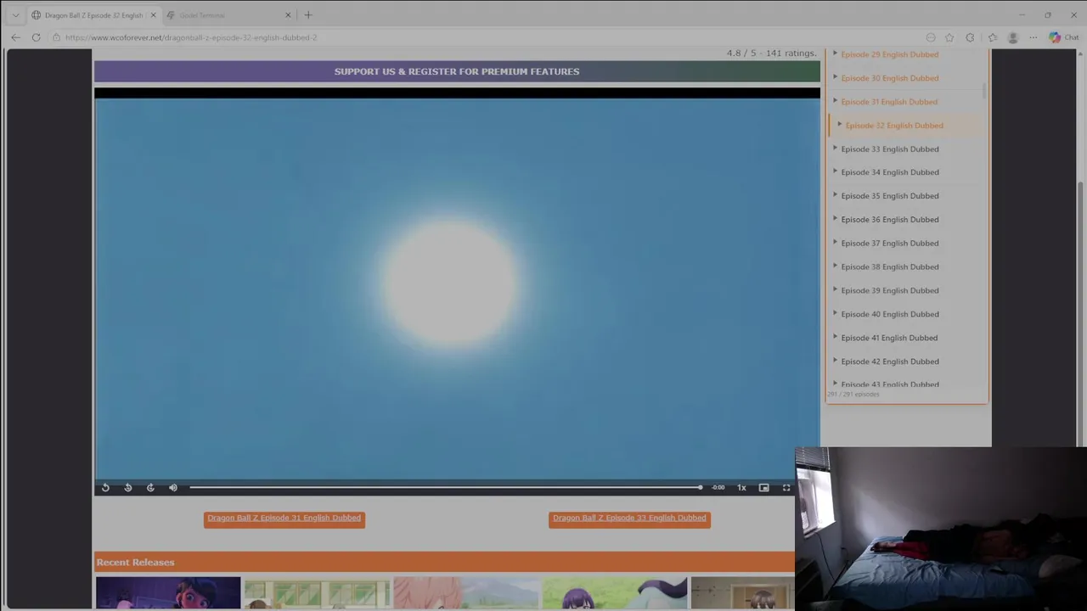This screenshot has height=611, width=1087.
Task: Open Dragon Ball Z Episode 33 English Dubbed button
Action: 629,519
